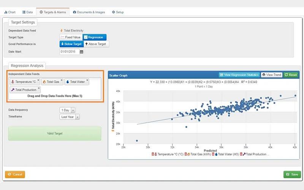Click the Date Start input field
This screenshot has height=190, width=304.
click(69, 52)
